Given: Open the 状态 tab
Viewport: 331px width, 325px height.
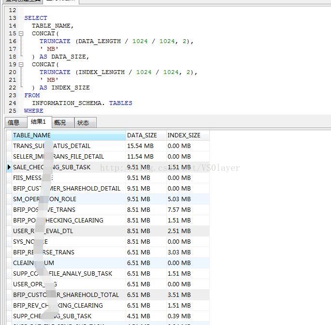Looking at the screenshot, I should (x=86, y=122).
